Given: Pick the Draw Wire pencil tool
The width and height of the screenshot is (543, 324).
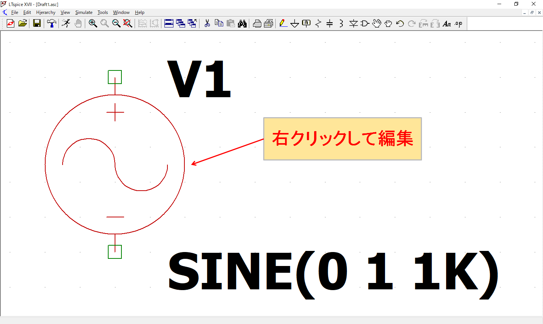Looking at the screenshot, I should [283, 23].
